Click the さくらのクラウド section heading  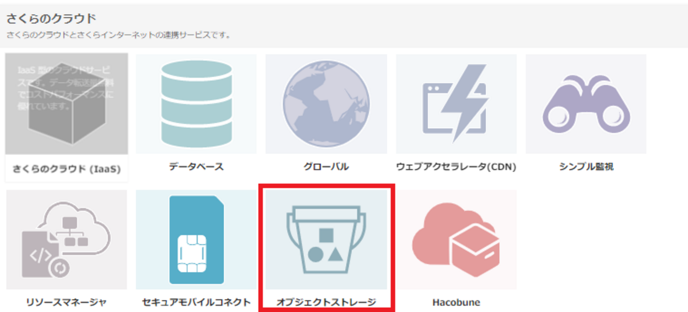click(51, 19)
